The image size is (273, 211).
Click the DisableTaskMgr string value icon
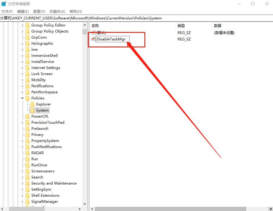tap(93, 39)
